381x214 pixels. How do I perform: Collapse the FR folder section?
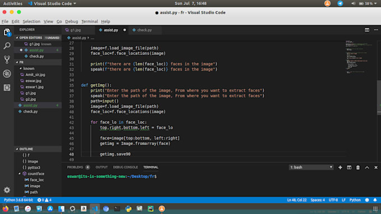17,62
